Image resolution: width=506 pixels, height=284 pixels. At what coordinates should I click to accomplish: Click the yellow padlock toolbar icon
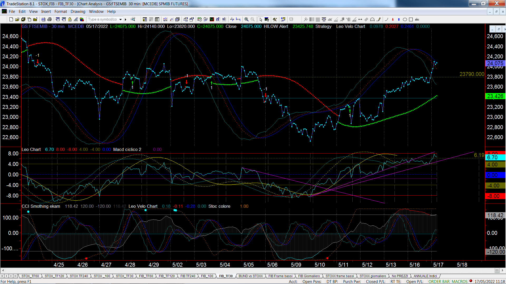pos(70,19)
